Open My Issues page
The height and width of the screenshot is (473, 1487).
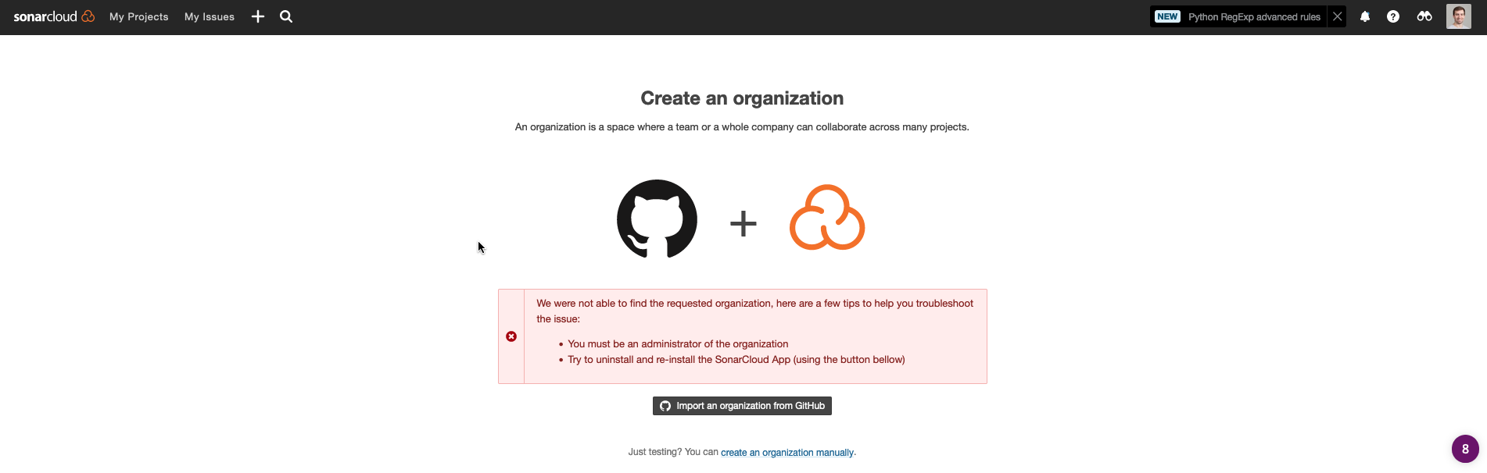(210, 16)
